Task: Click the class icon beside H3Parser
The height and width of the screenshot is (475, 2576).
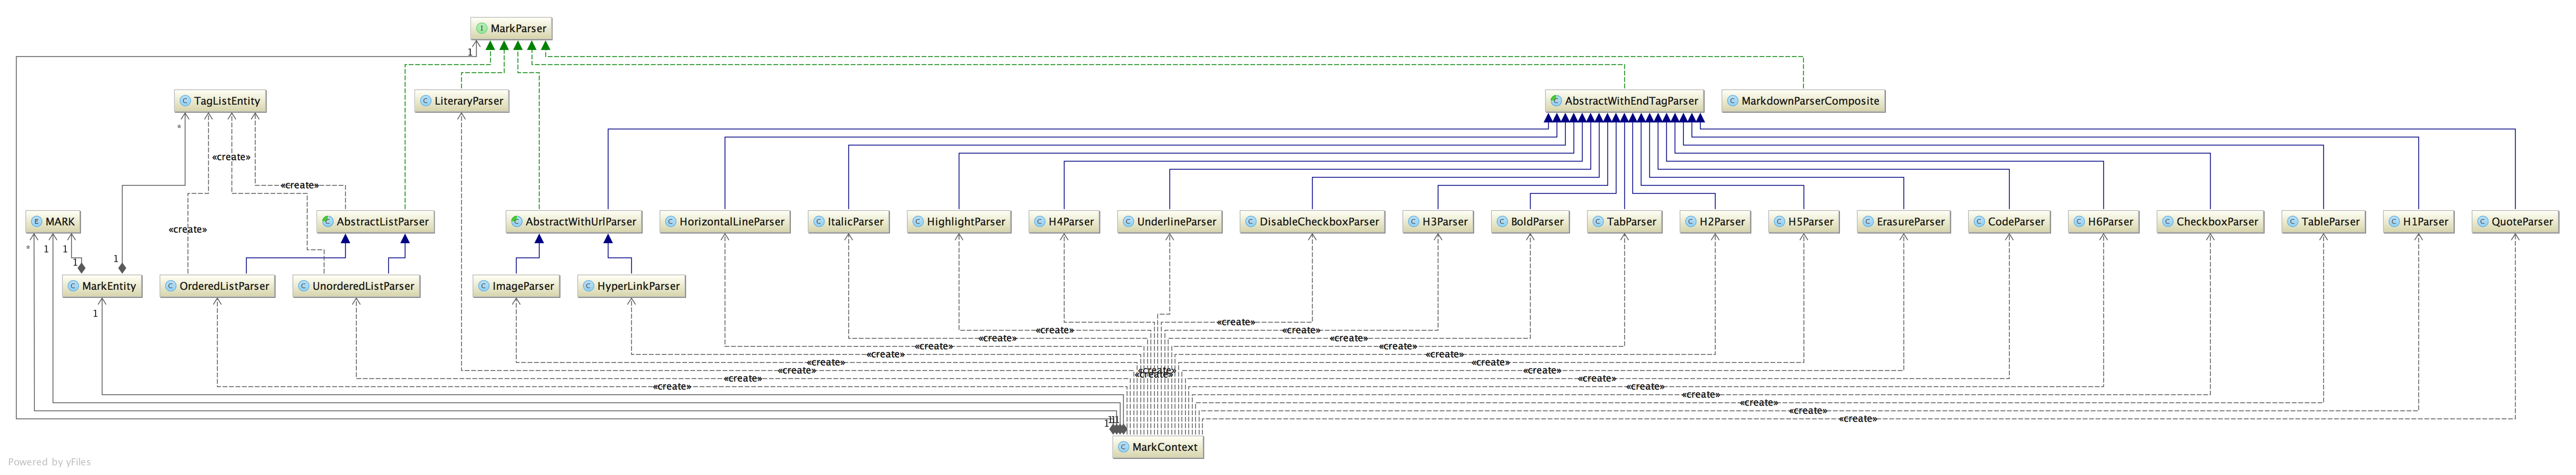Action: coord(1413,222)
